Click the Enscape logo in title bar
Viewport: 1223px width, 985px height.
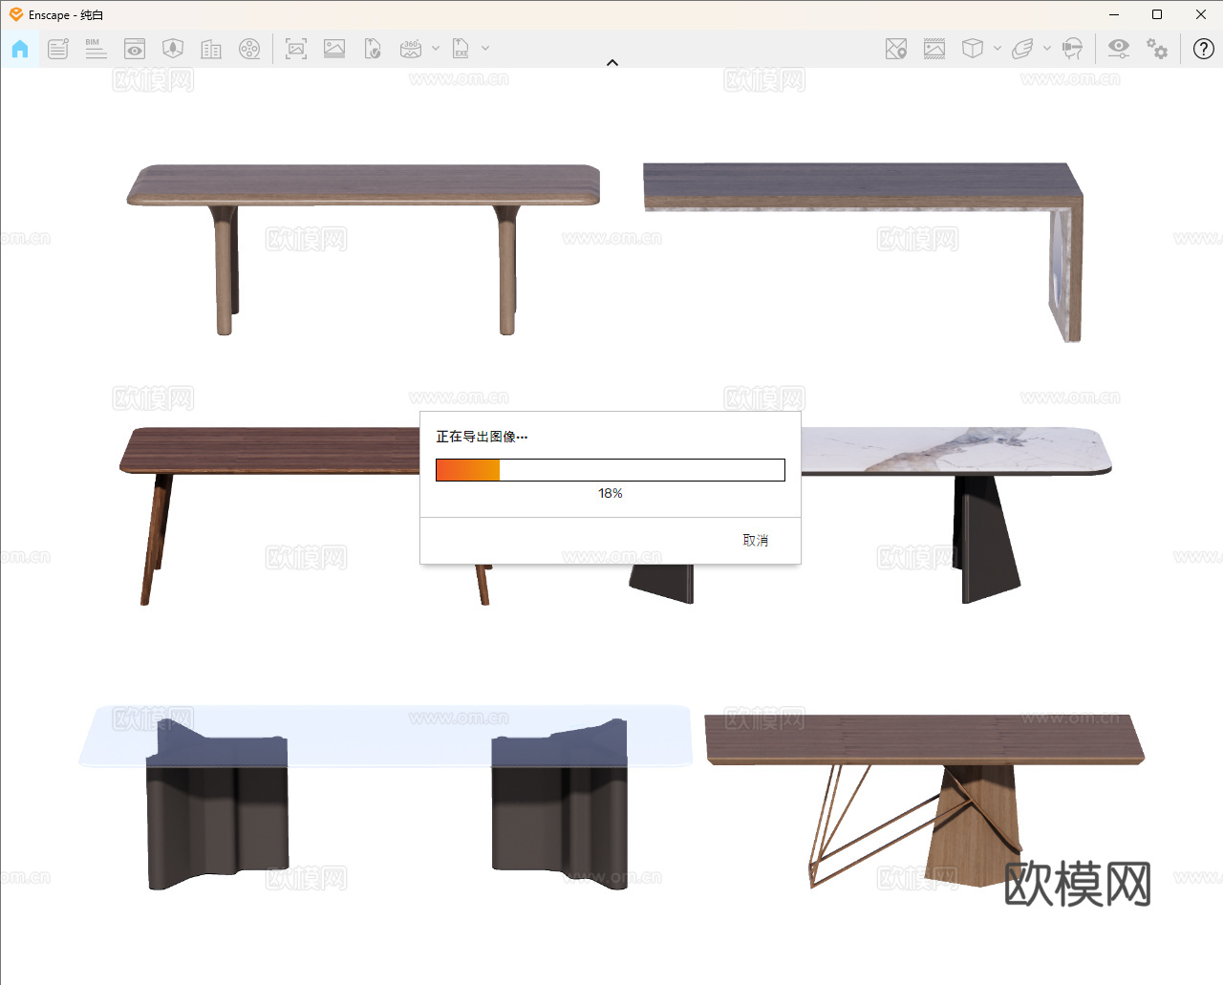pos(16,14)
